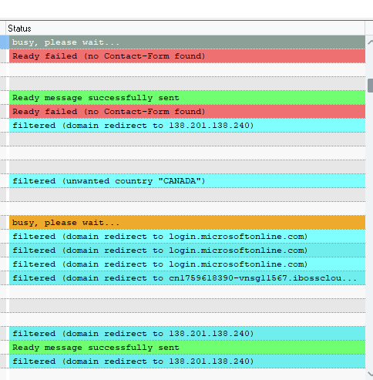
Task: Select the final 138.201.138.240 redirect row in the list
Action: pos(187,362)
